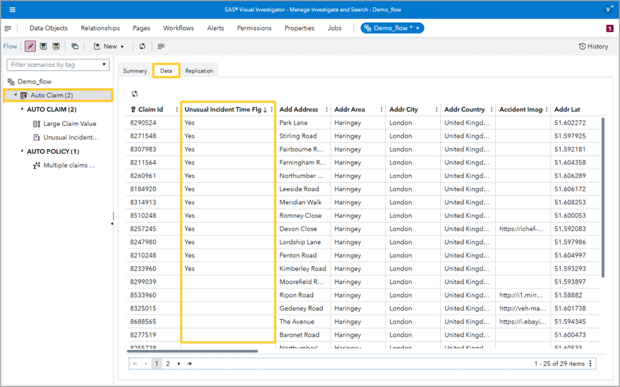Click the Auto Claim table icon in tree
The height and width of the screenshot is (387, 620).
tap(24, 95)
